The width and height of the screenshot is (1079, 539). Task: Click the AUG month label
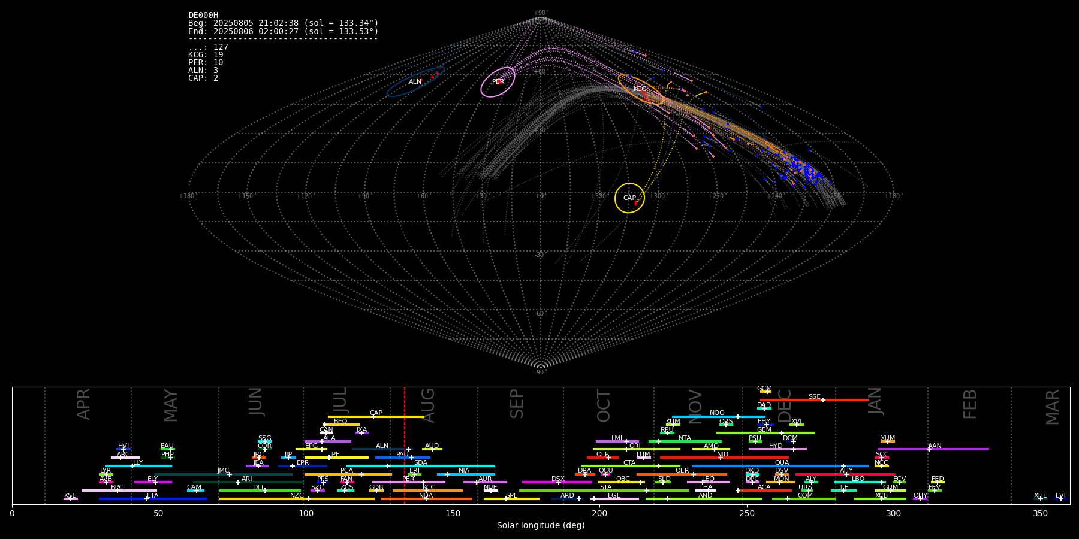[x=429, y=405]
